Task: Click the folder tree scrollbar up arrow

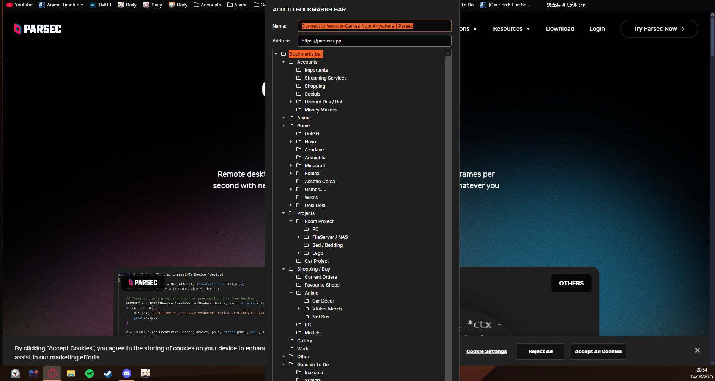Action: (x=448, y=53)
